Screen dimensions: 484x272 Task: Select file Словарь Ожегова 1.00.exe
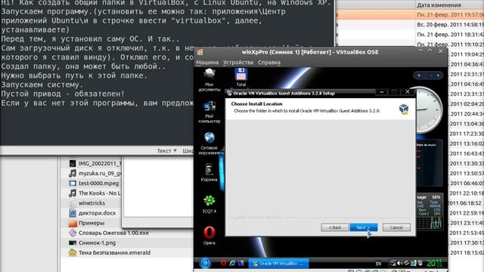tap(113, 233)
